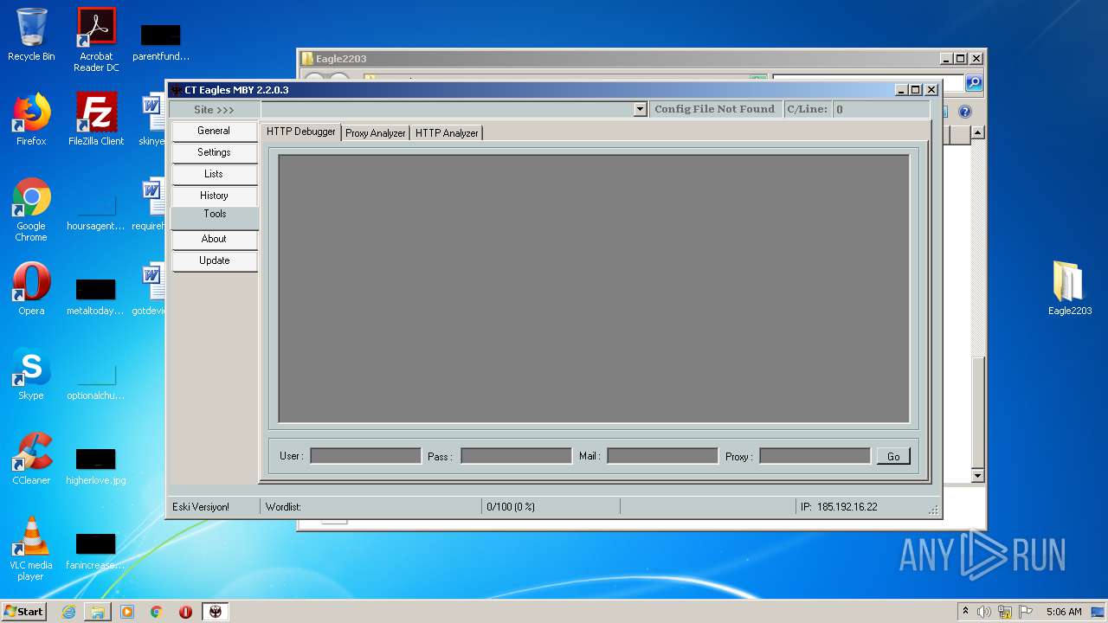This screenshot has height=623, width=1108.
Task: Switch to Proxy Analyzer tab
Action: [376, 133]
